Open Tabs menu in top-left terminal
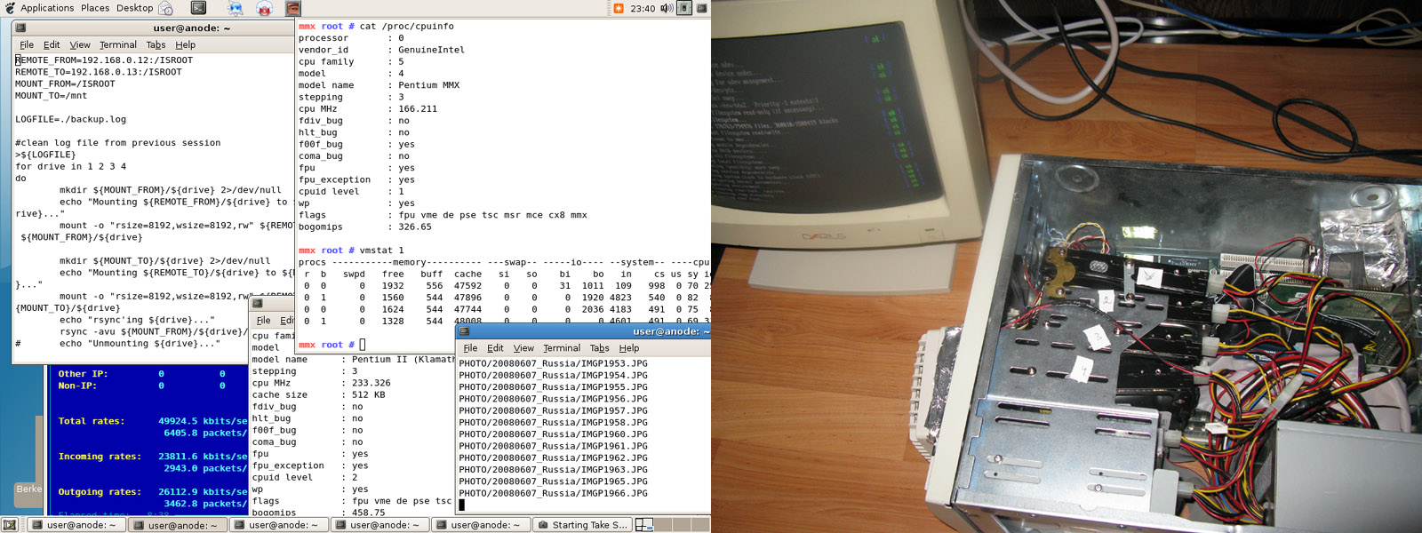 pos(156,44)
